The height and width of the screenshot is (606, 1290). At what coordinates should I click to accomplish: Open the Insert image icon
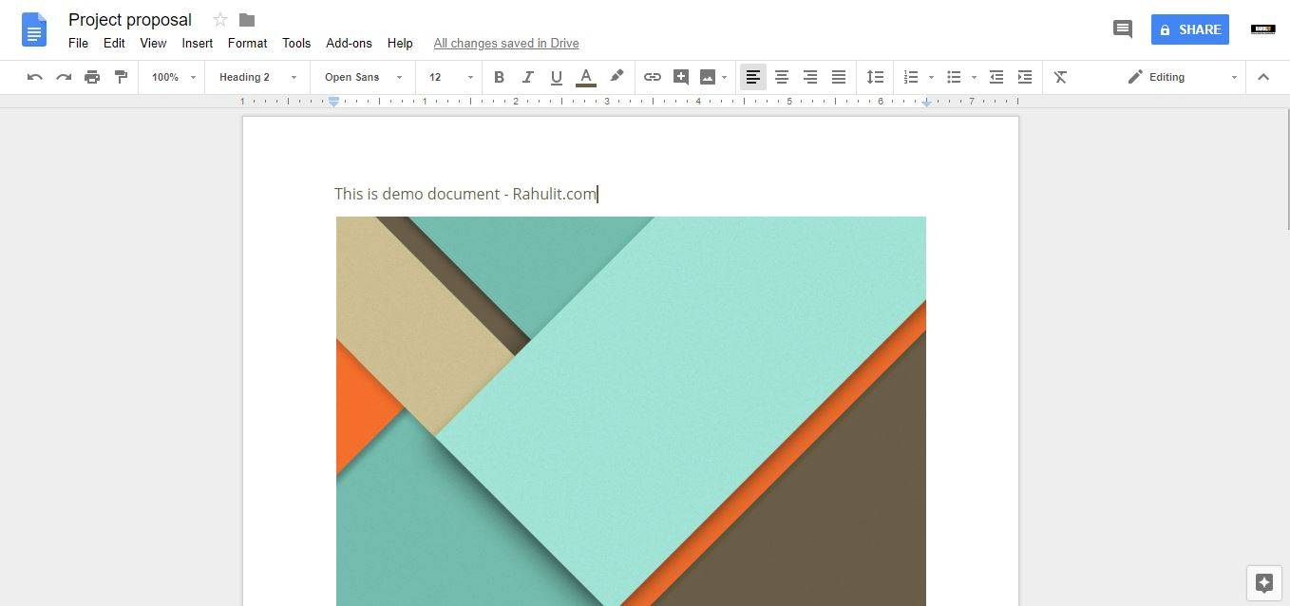pos(710,77)
